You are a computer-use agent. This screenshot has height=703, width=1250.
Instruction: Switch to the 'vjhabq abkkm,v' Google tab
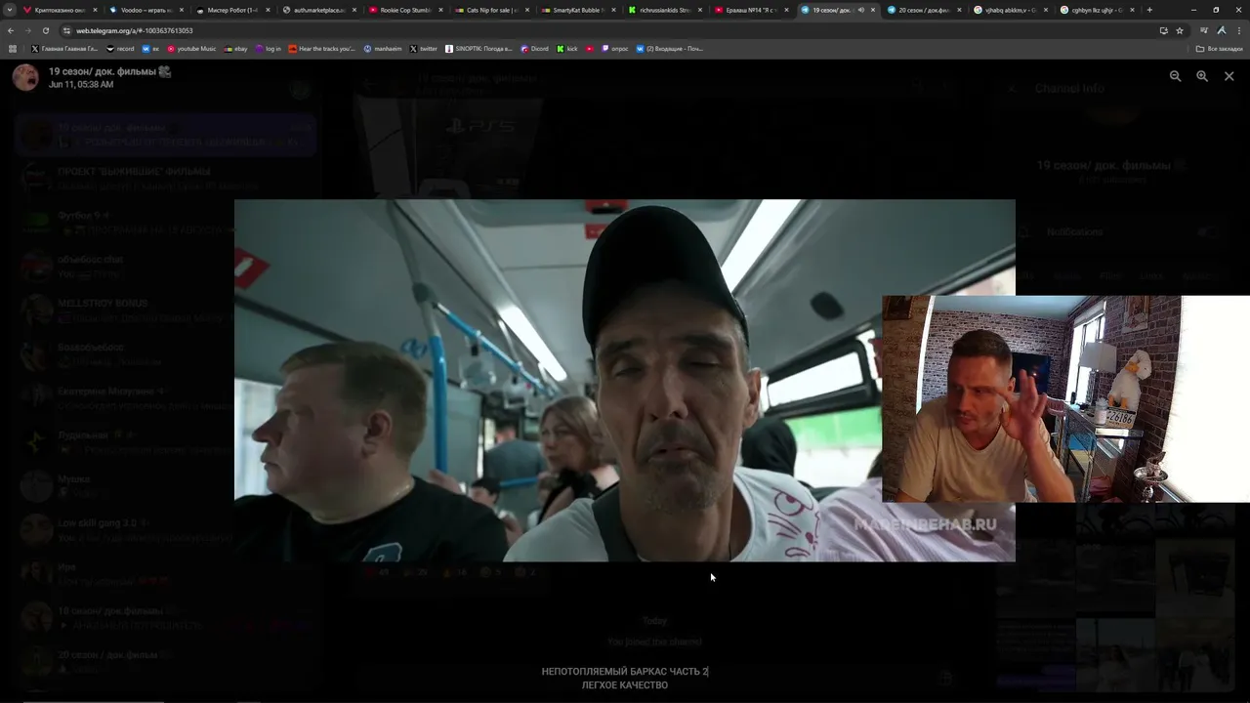coord(1010,10)
